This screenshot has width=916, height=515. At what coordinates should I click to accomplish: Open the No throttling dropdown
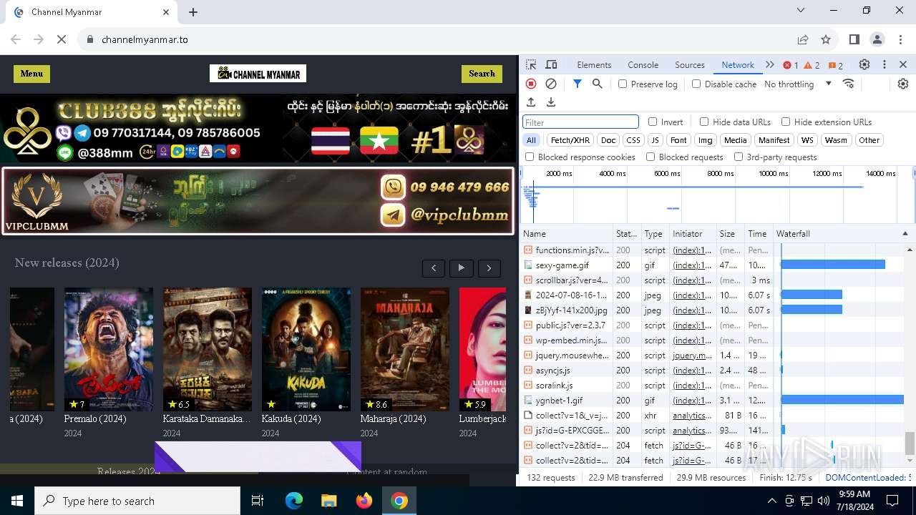point(797,84)
